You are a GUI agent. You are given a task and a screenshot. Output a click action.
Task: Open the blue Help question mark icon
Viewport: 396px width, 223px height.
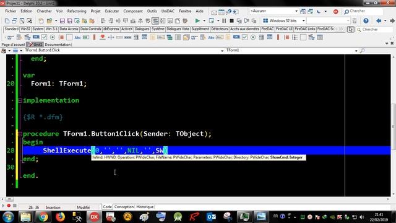[x=366, y=20]
